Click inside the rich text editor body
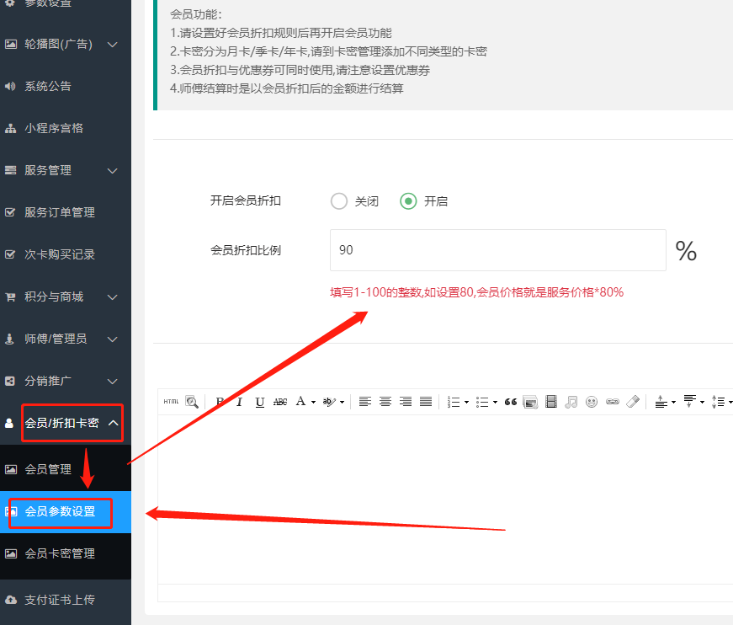 (x=445, y=499)
